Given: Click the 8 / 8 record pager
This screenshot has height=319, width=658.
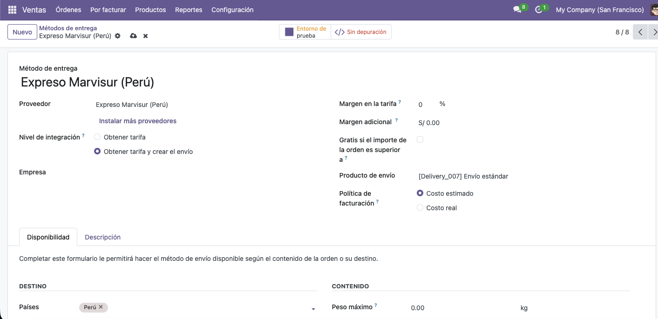Looking at the screenshot, I should [622, 32].
